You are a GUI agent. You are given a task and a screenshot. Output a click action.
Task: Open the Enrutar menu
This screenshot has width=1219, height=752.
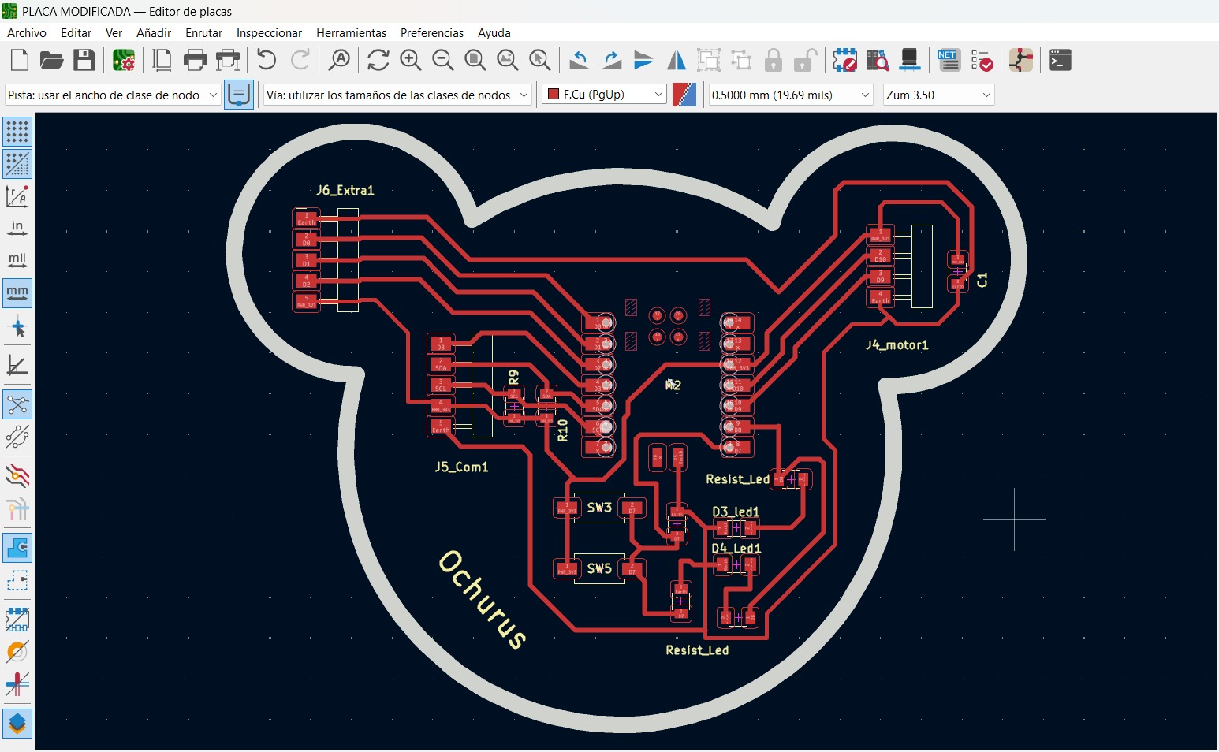point(203,32)
